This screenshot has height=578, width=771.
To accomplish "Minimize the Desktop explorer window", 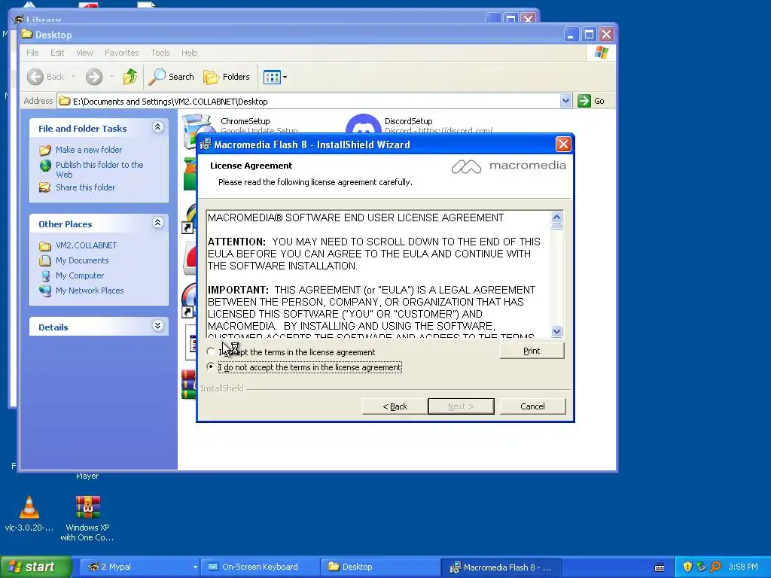I will tap(571, 35).
